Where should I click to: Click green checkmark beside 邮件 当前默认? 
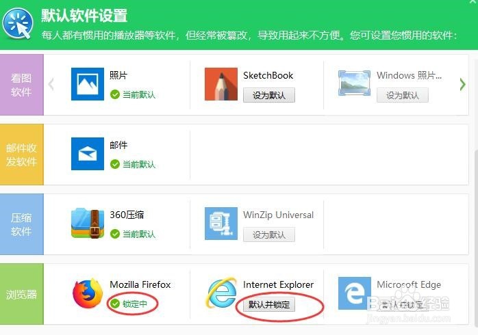[x=115, y=164]
